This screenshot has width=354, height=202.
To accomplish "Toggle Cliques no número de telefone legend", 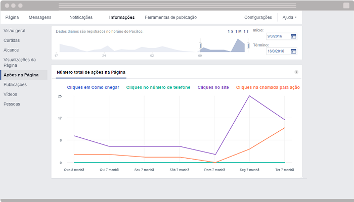I will (x=158, y=87).
